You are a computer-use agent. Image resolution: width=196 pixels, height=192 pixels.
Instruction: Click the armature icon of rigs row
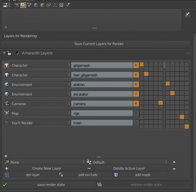pyautogui.click(x=7, y=113)
